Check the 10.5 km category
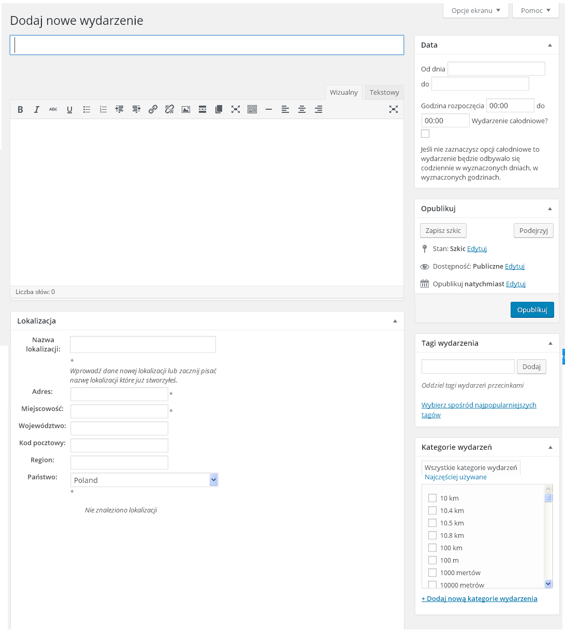 [432, 523]
